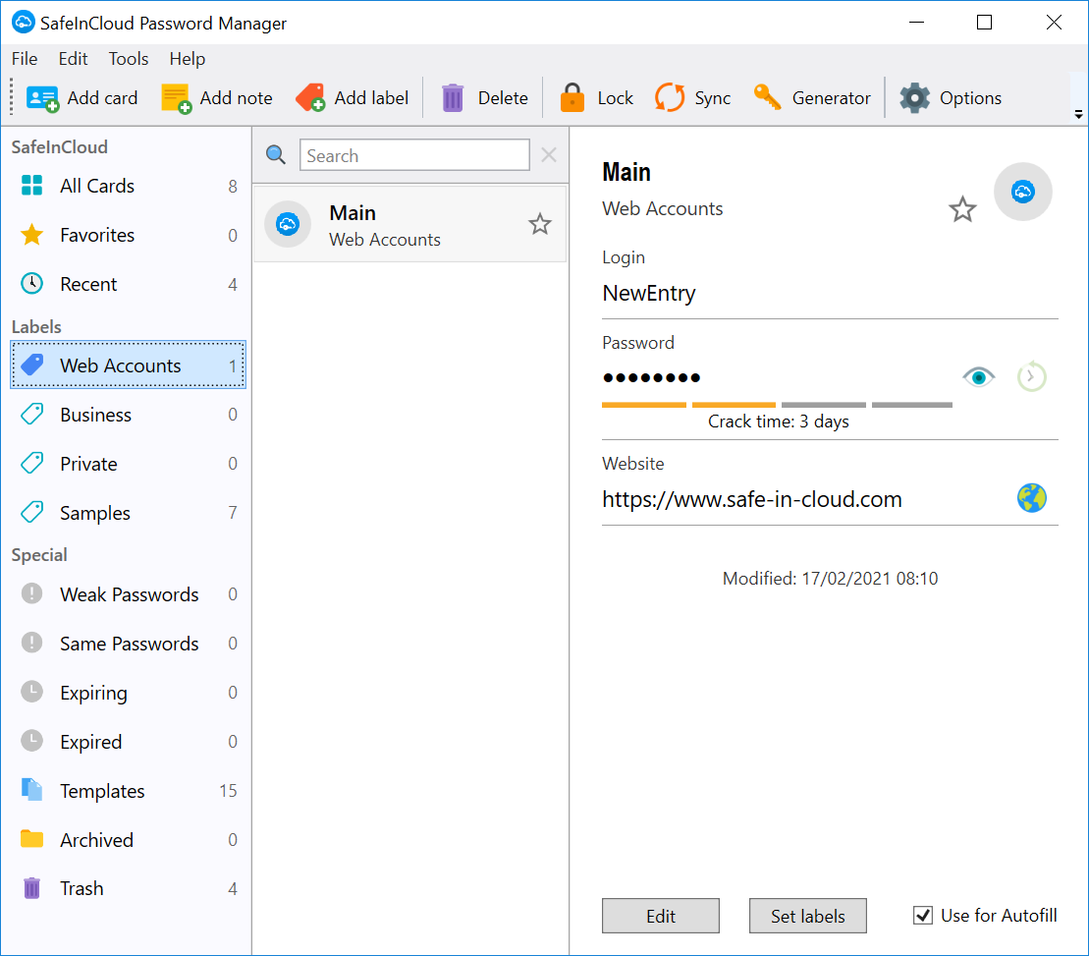Viewport: 1089px width, 956px height.
Task: Open website with the globe icon
Action: point(1031,498)
